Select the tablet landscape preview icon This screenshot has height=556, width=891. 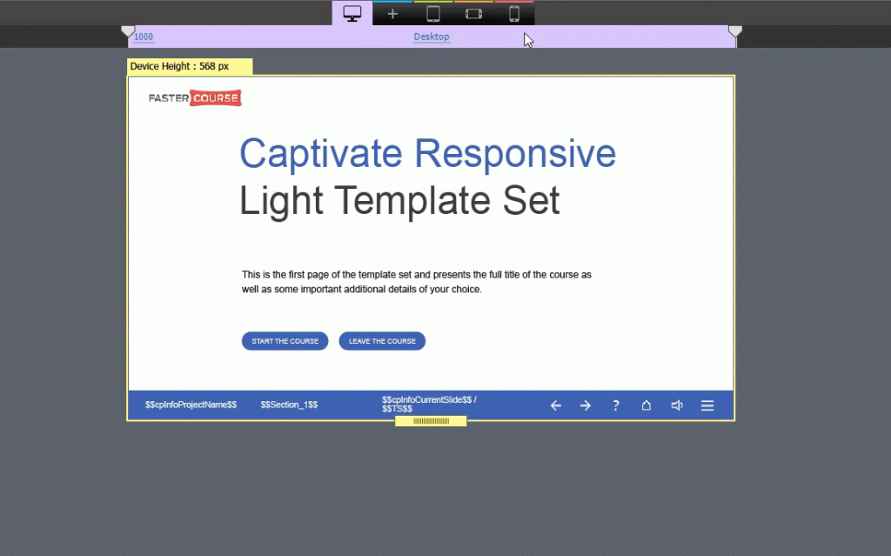473,13
